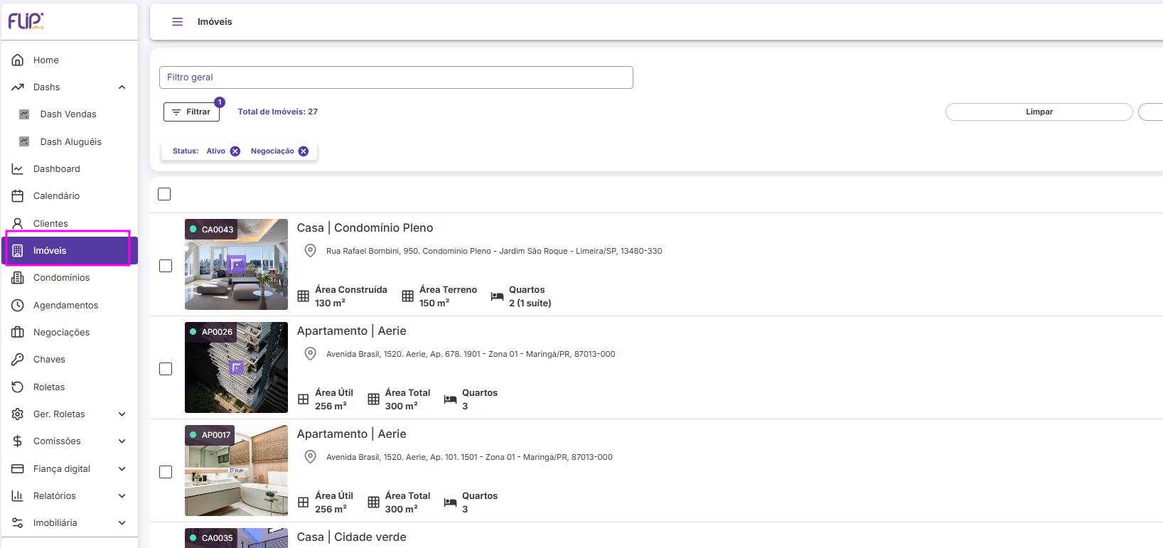Viewport: 1163px width, 548px height.
Task: Open the Apartamento Aerie title for AP0026
Action: click(352, 331)
